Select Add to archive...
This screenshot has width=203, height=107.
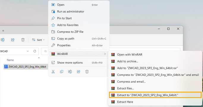(155, 61)
